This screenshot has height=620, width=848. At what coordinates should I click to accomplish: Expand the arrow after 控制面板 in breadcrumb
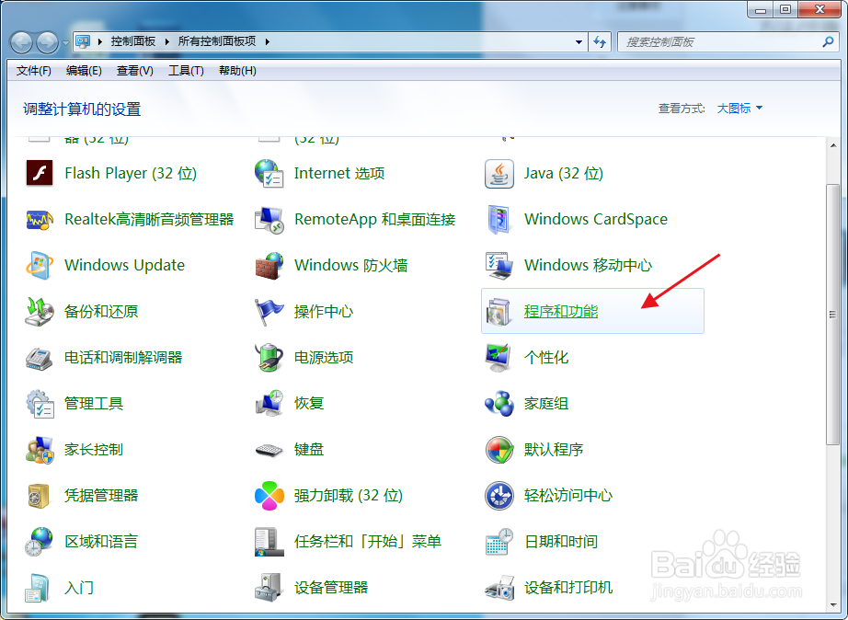coord(166,41)
